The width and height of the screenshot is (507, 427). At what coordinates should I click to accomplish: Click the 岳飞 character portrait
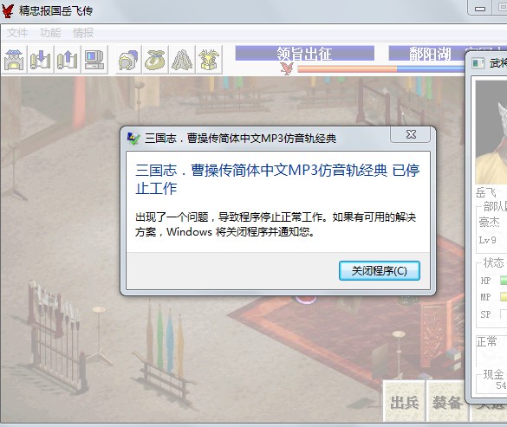491,133
